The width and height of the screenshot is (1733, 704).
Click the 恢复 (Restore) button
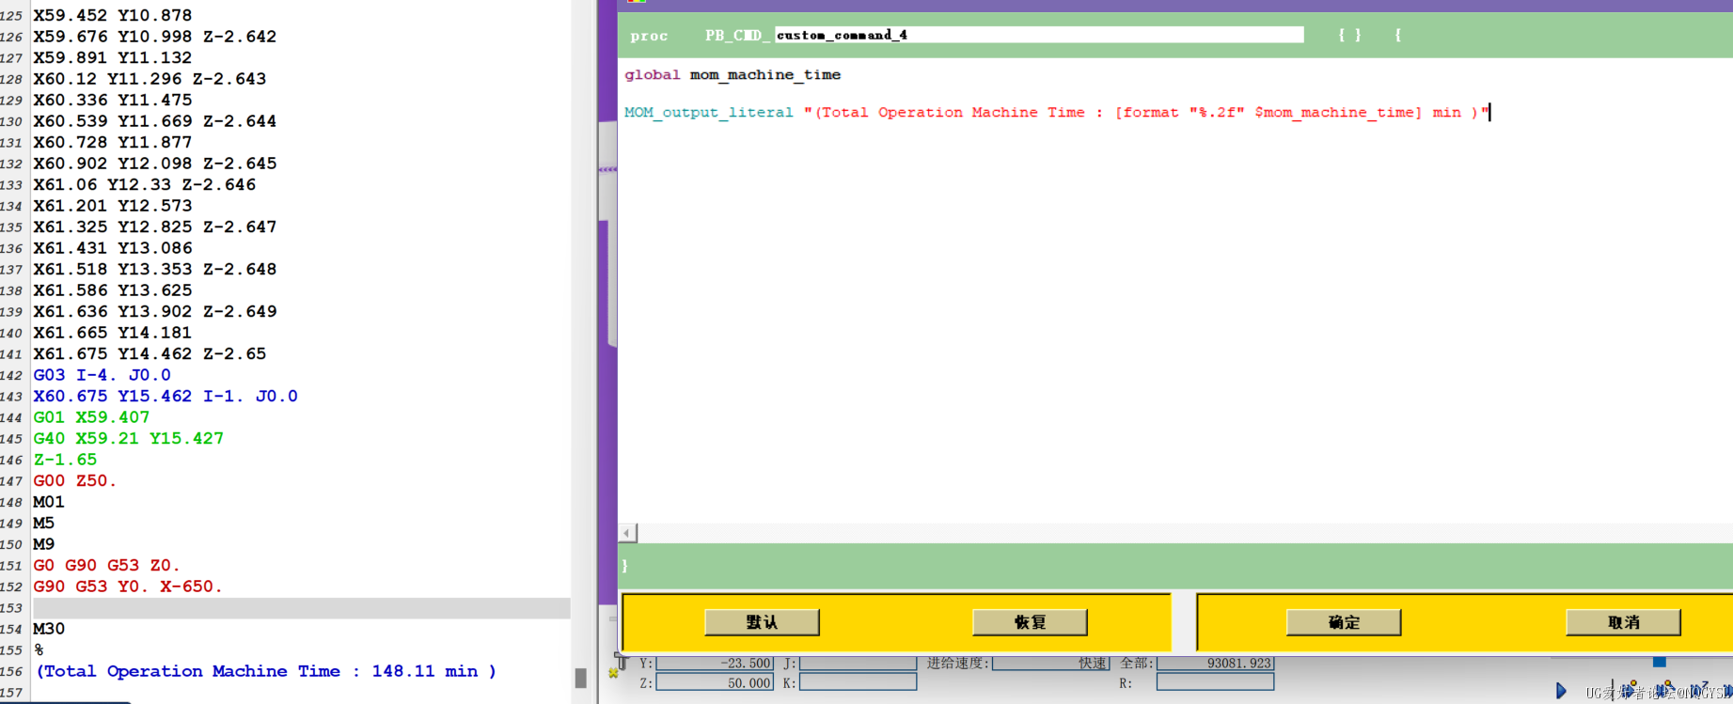[1030, 622]
